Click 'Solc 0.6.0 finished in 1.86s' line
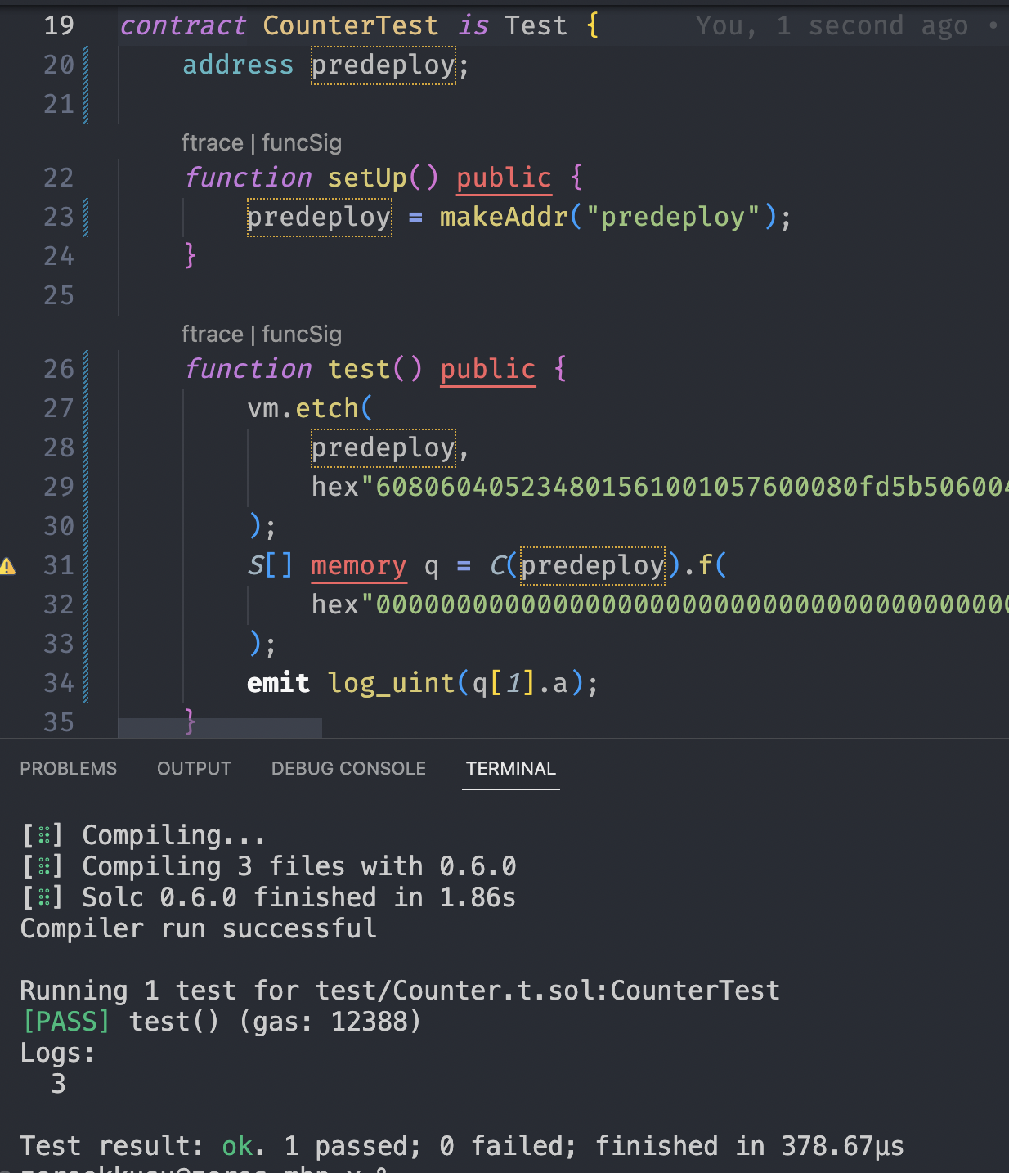The height and width of the screenshot is (1173, 1009). pos(268,897)
